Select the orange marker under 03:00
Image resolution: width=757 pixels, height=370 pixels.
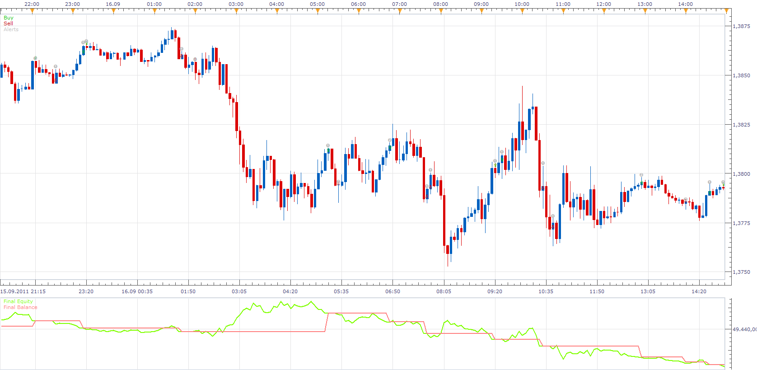pos(236,11)
